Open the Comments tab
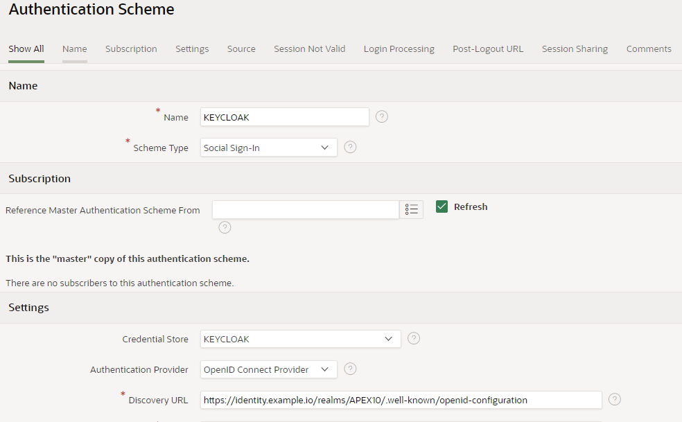The height and width of the screenshot is (422, 682). click(649, 49)
